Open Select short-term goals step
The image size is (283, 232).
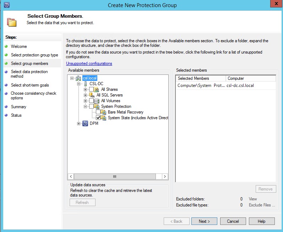(30, 85)
